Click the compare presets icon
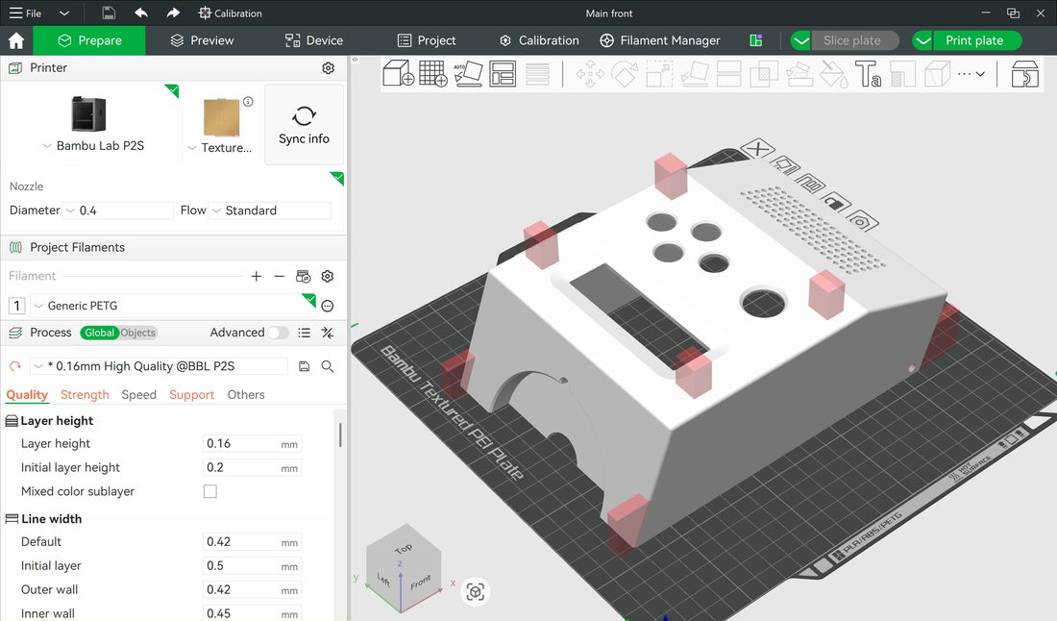1057x621 pixels. pyautogui.click(x=328, y=333)
